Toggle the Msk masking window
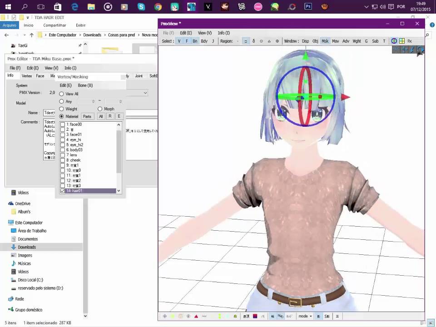The width and height of the screenshot is (436, 327). point(325,41)
